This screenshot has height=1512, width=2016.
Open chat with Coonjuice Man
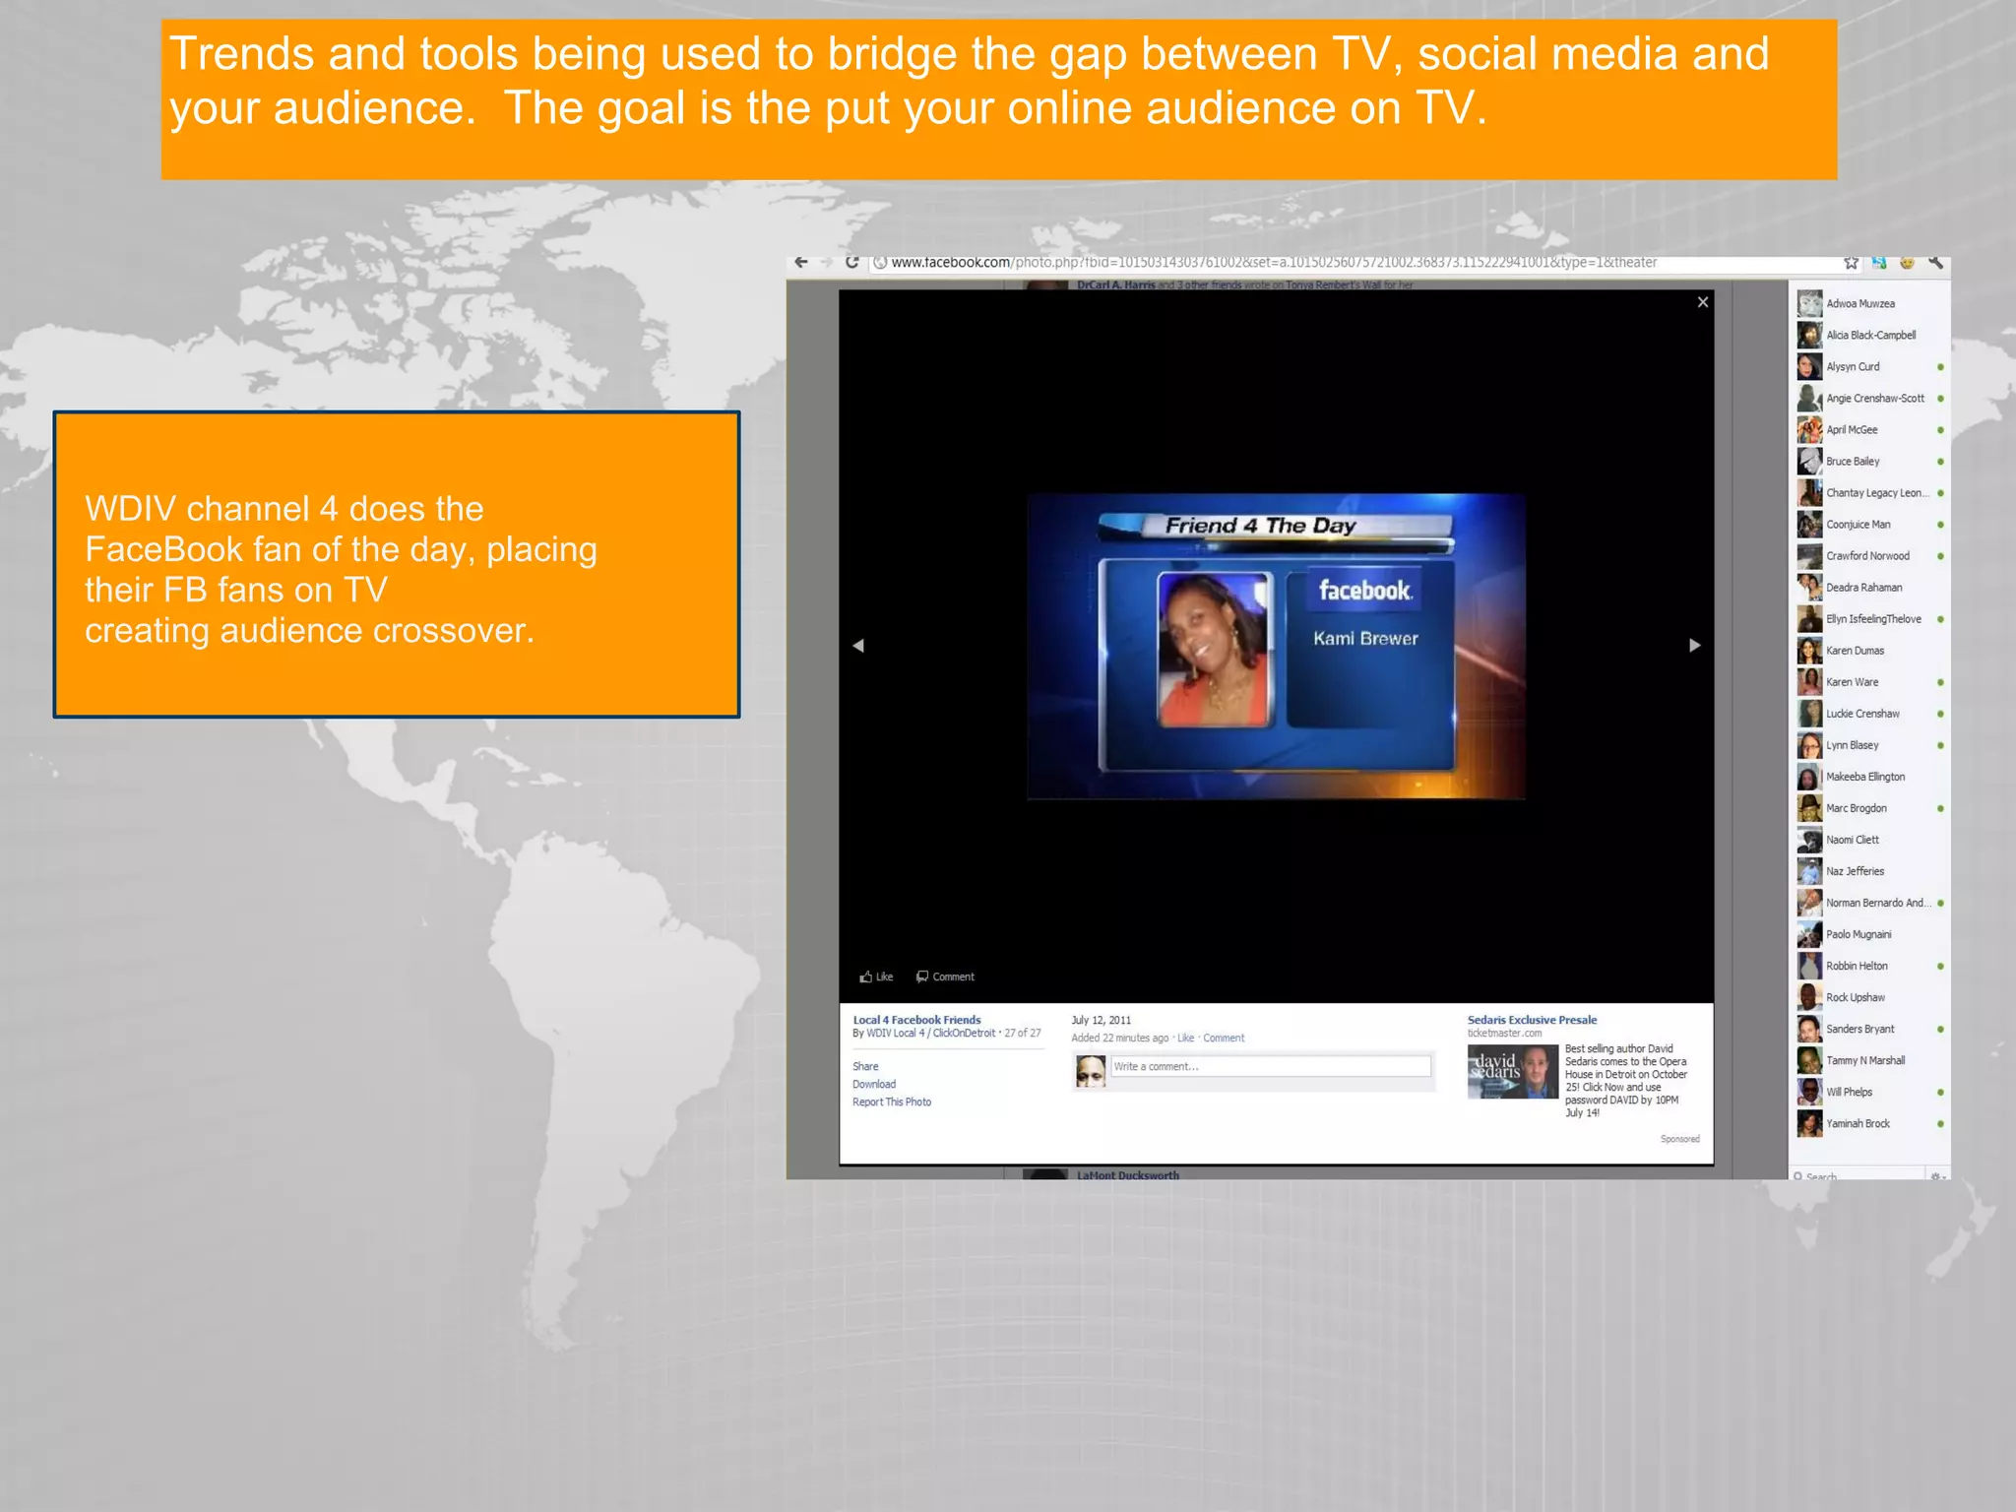pos(1868,525)
